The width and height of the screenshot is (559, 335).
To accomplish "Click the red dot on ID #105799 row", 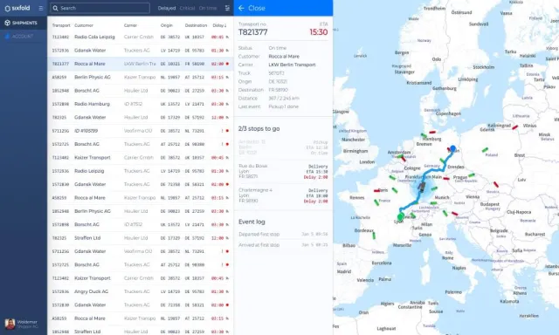I will (x=227, y=131).
